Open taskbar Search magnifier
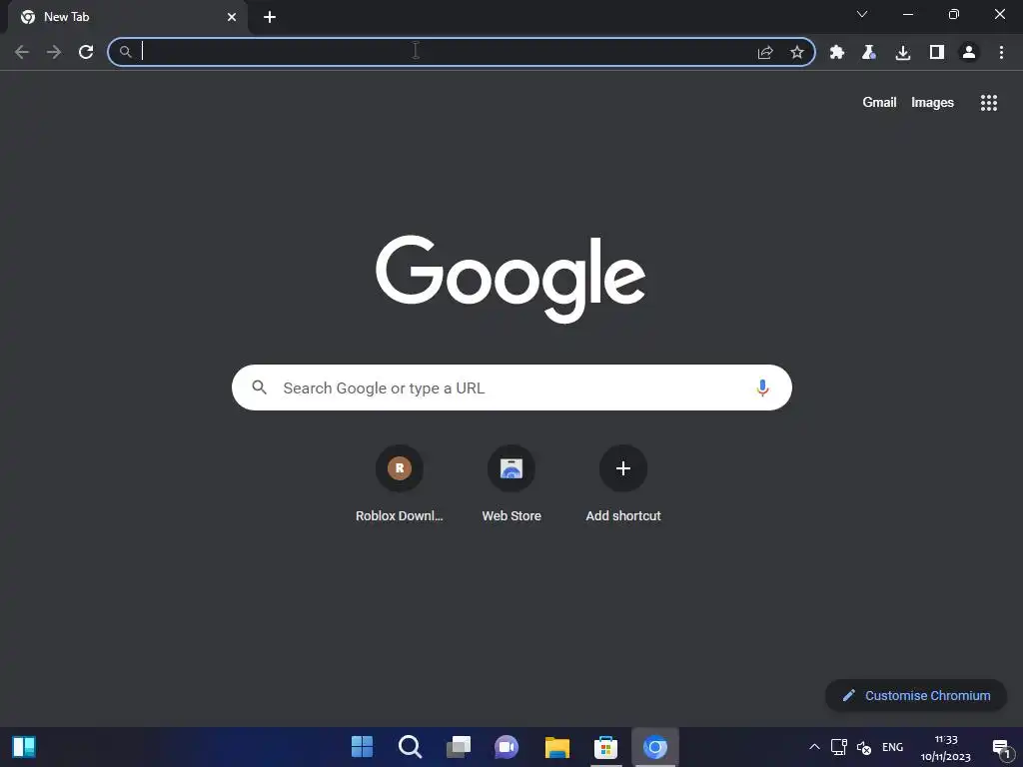 click(411, 747)
